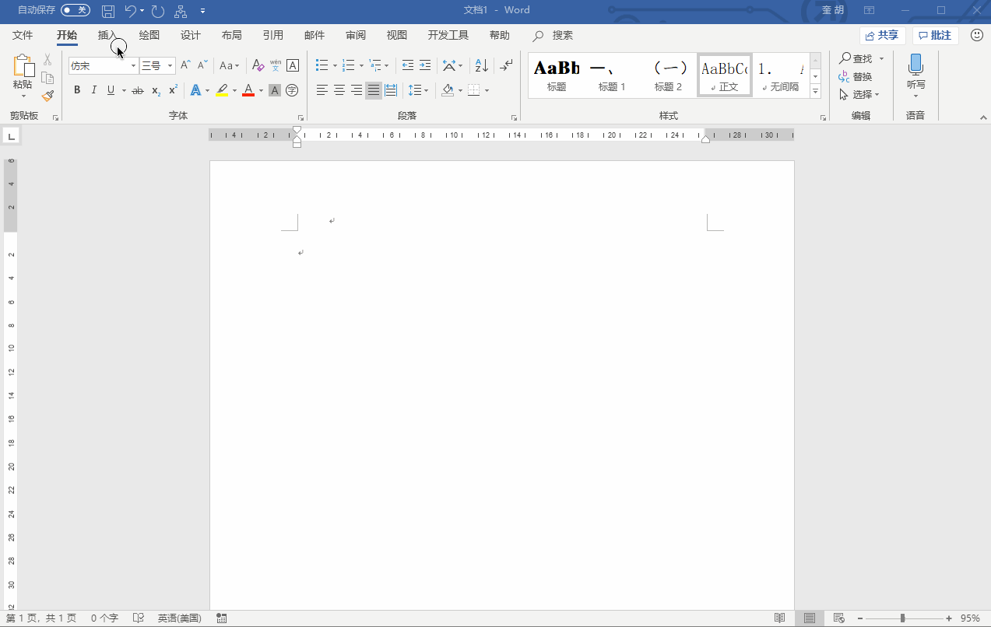991x627 pixels.
Task: Redo with the repeat arrow icon
Action: [x=158, y=11]
